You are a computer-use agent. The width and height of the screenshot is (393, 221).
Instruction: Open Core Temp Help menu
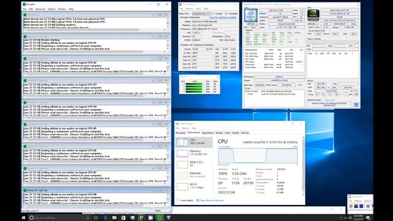(x=206, y=9)
